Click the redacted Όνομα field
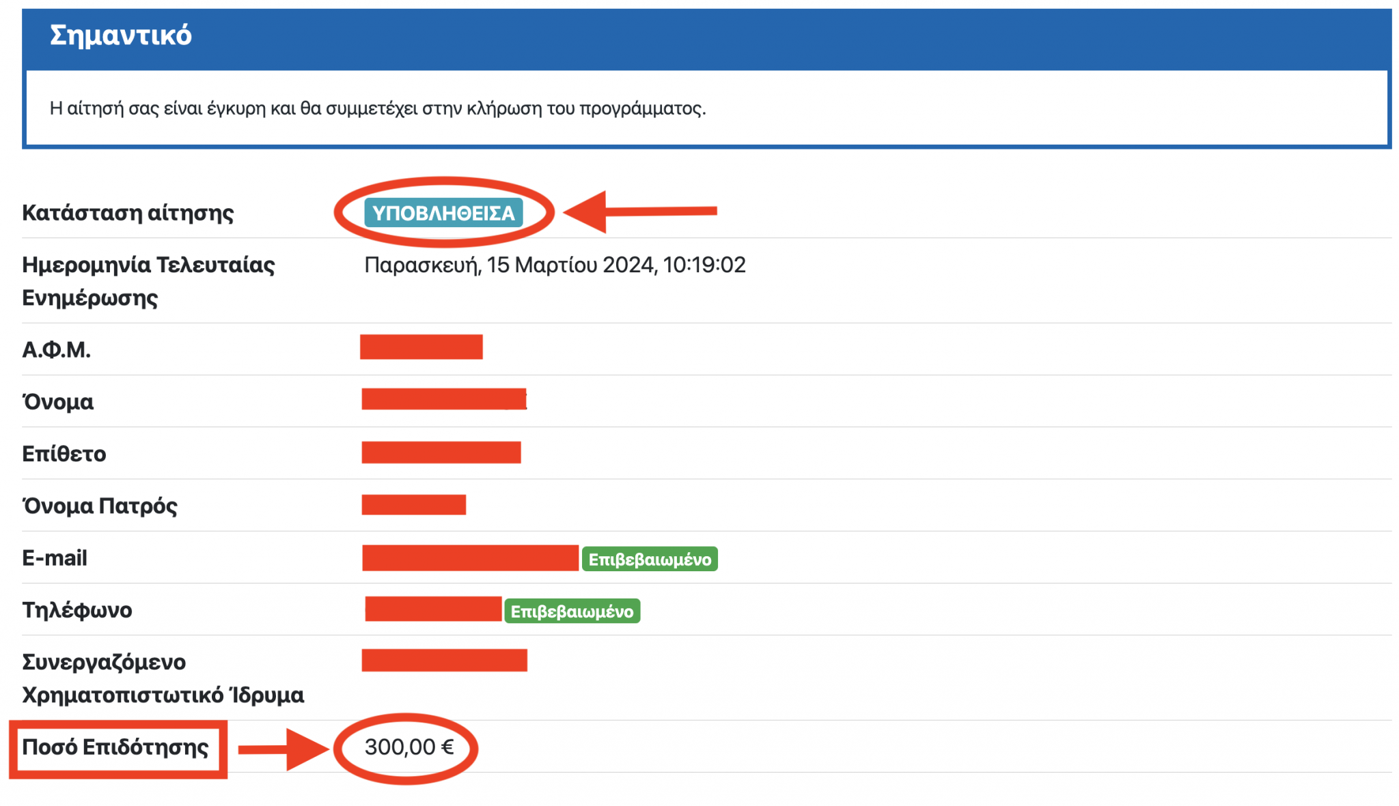The height and width of the screenshot is (806, 1399). 443,400
